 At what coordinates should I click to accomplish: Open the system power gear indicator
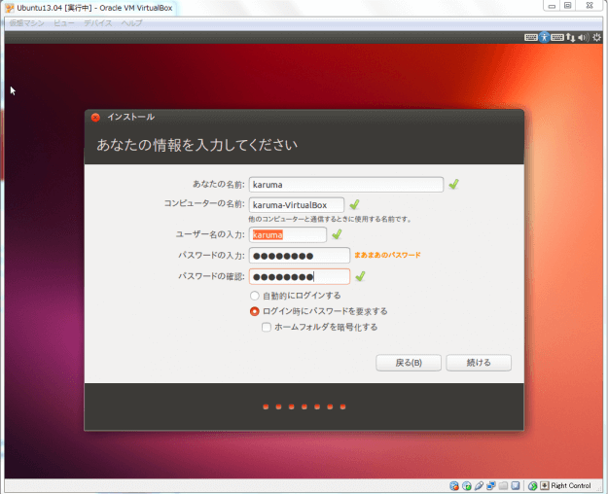(596, 37)
